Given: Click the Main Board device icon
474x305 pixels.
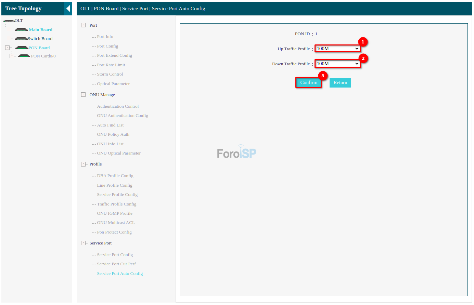Looking at the screenshot, I should click(21, 30).
